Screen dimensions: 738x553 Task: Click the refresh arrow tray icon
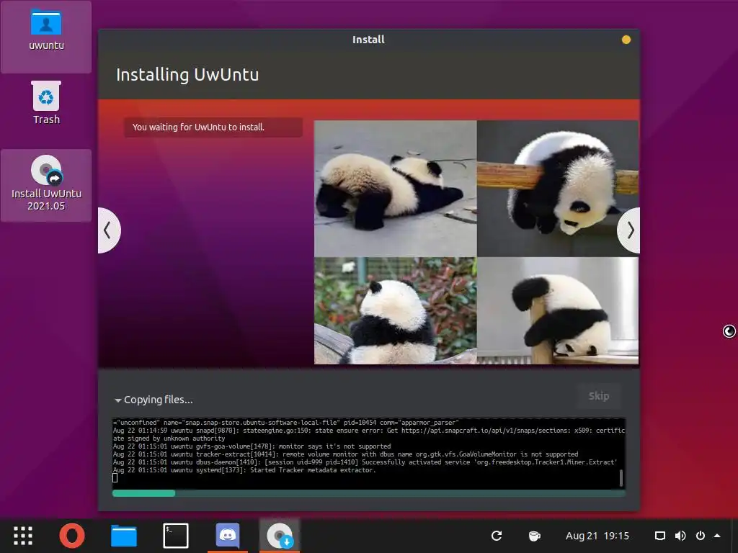[x=497, y=536]
